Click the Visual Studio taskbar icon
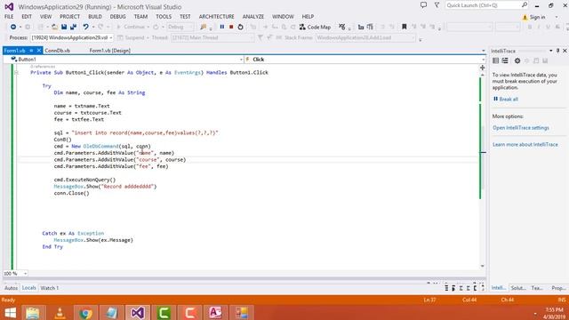This screenshot has height=320, width=569. [138, 312]
